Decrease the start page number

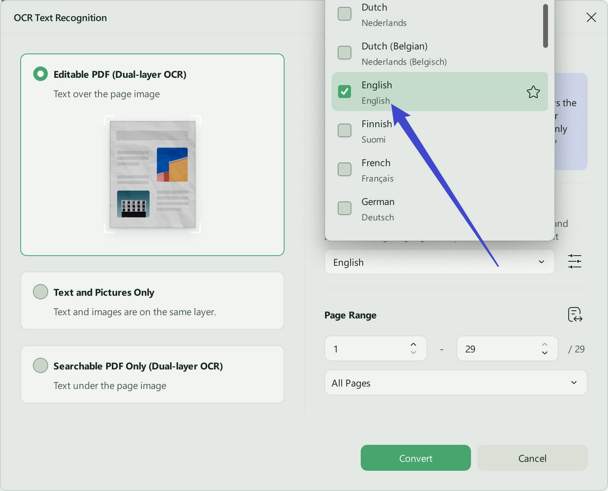413,352
